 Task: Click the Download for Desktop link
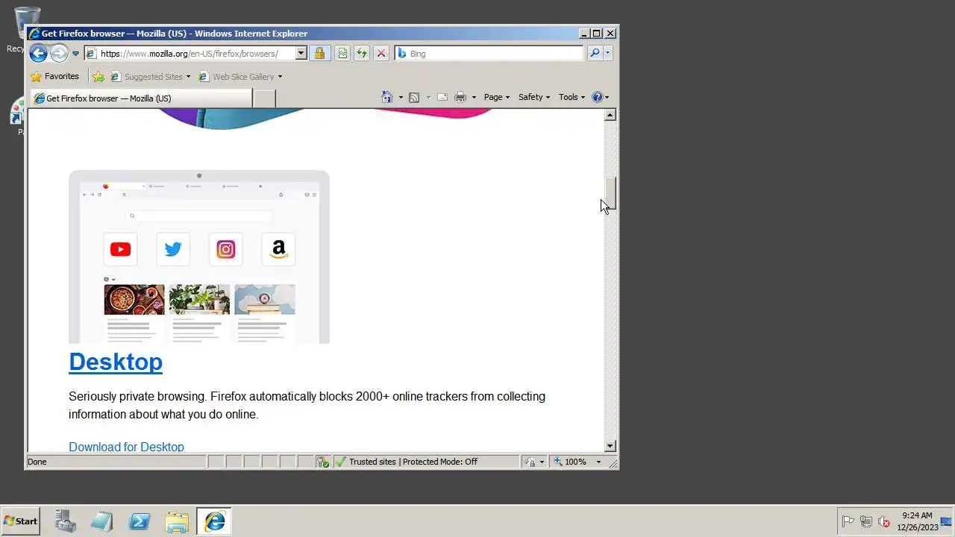126,447
